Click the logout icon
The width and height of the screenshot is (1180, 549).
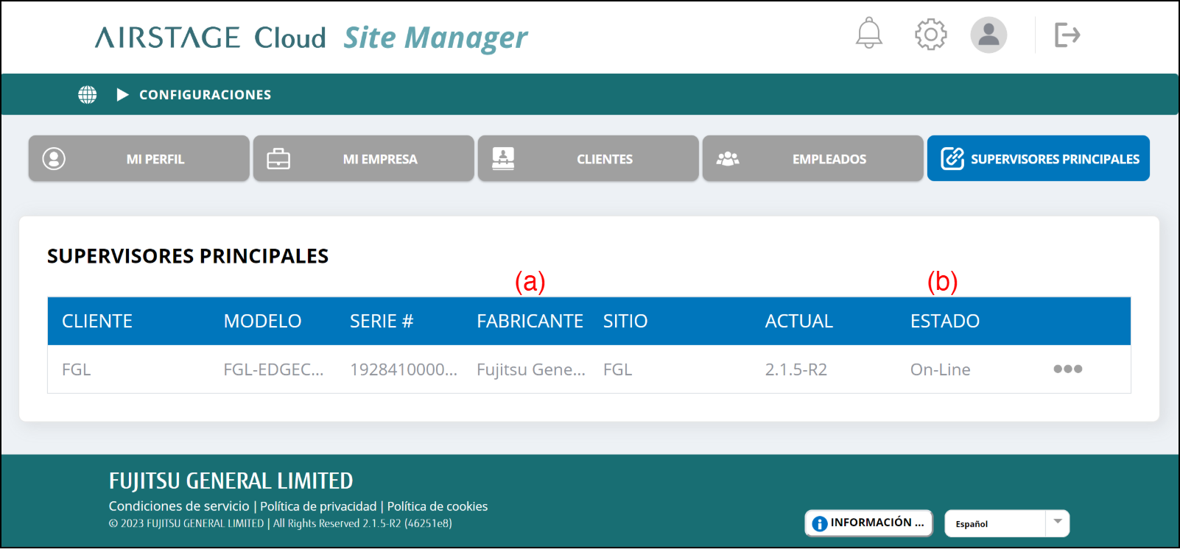[x=1067, y=35]
